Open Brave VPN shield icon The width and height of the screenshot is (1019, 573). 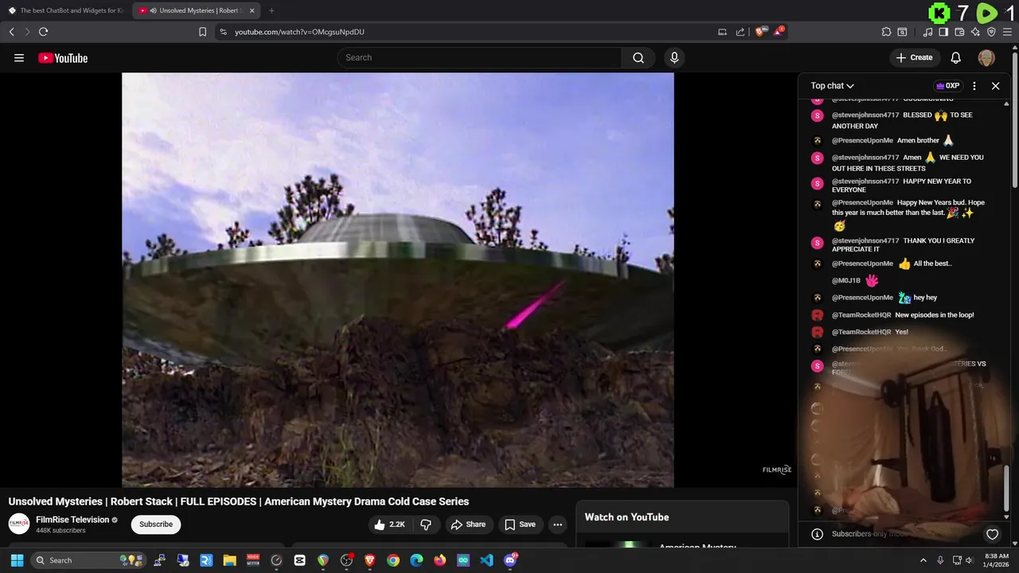click(991, 32)
